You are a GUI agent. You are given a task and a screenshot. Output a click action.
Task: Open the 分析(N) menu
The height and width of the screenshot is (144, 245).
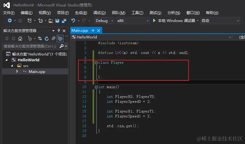click(x=174, y=13)
